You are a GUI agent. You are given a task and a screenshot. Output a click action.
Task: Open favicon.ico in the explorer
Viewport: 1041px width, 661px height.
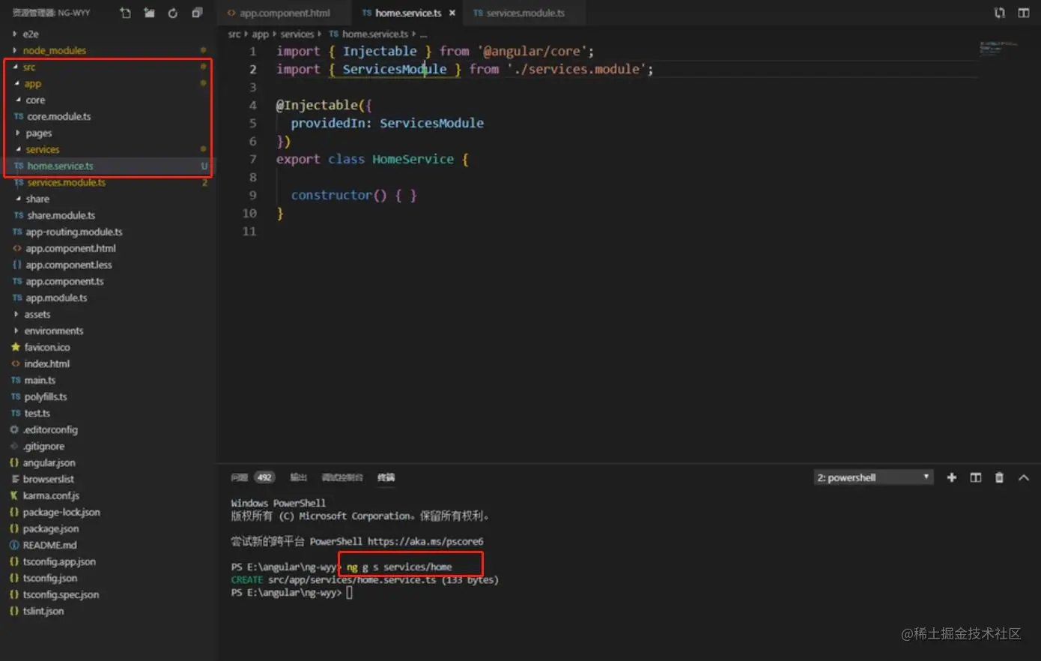pyautogui.click(x=46, y=347)
